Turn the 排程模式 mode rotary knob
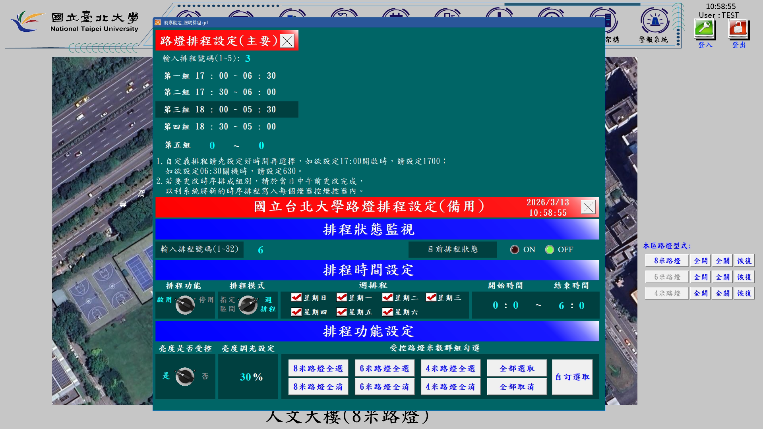Image resolution: width=763 pixels, height=429 pixels. pyautogui.click(x=248, y=305)
